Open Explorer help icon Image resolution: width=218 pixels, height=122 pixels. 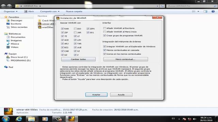(x=213, y=11)
